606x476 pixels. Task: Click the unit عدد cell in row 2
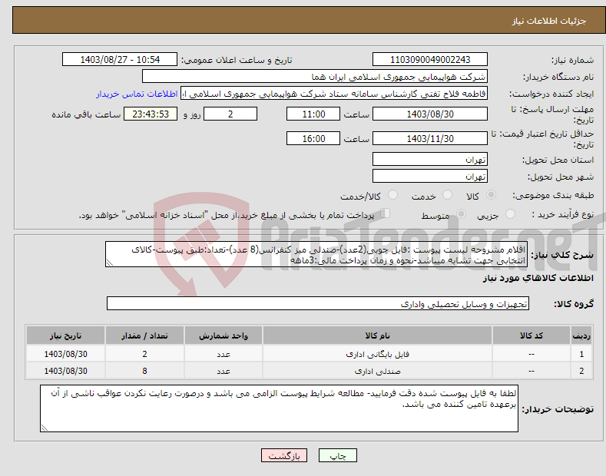pos(224,371)
